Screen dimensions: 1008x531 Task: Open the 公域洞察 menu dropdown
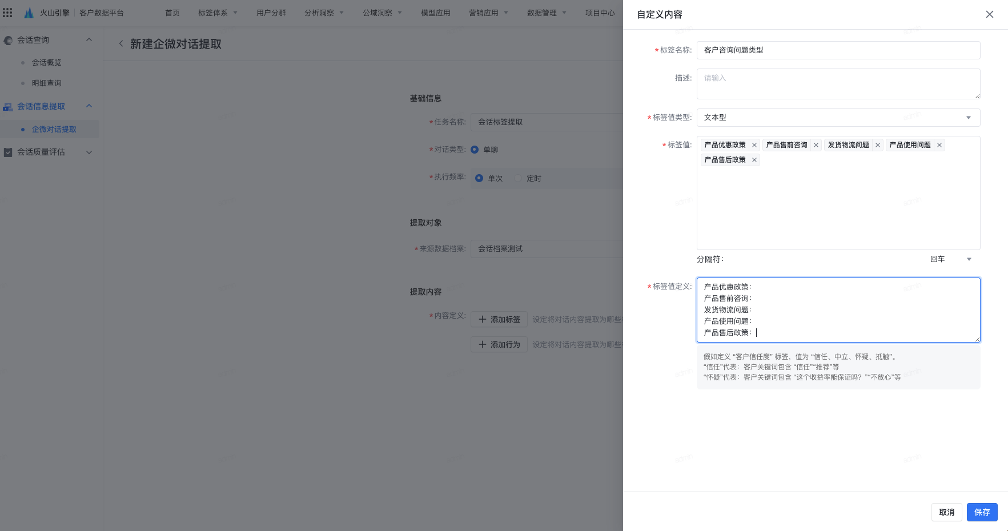pos(382,13)
